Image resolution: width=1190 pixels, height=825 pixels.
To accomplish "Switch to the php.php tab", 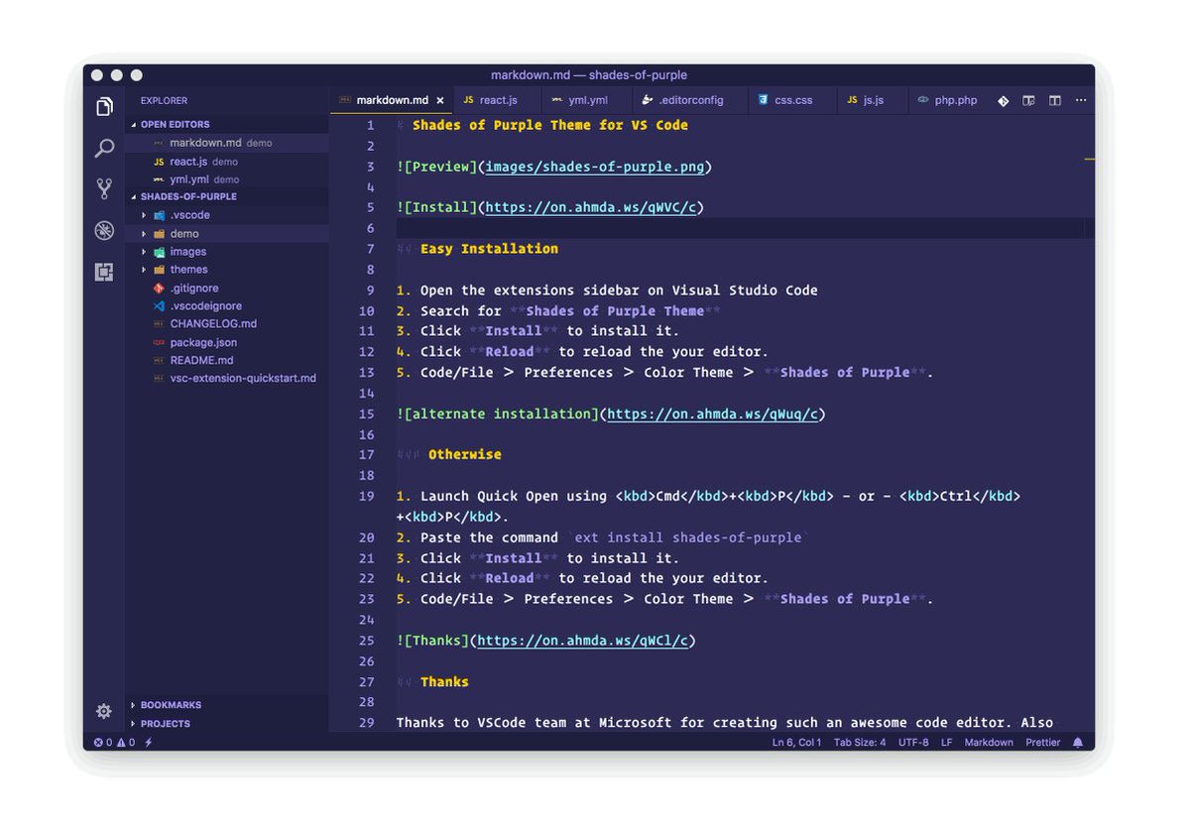I will point(947,100).
